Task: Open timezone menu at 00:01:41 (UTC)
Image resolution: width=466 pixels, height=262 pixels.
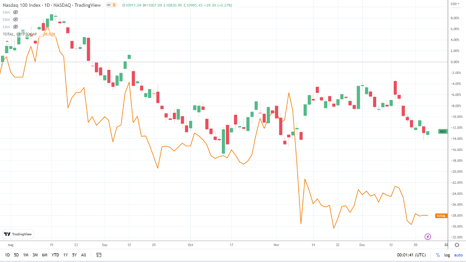Action: [x=412, y=255]
